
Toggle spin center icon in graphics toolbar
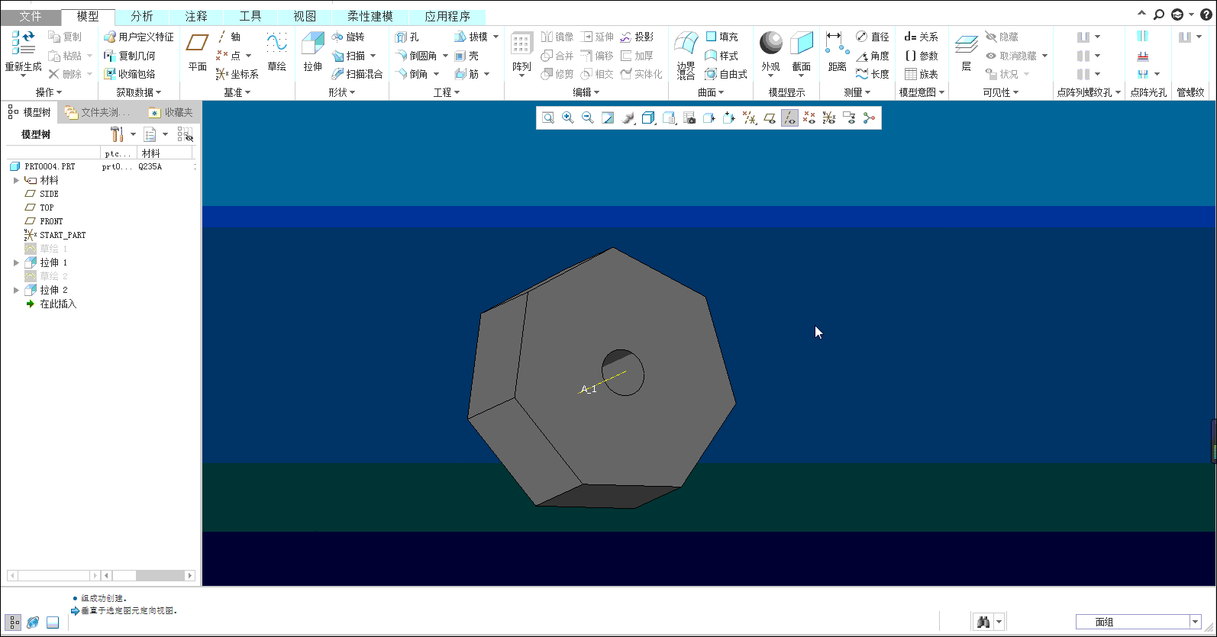pyautogui.click(x=869, y=117)
